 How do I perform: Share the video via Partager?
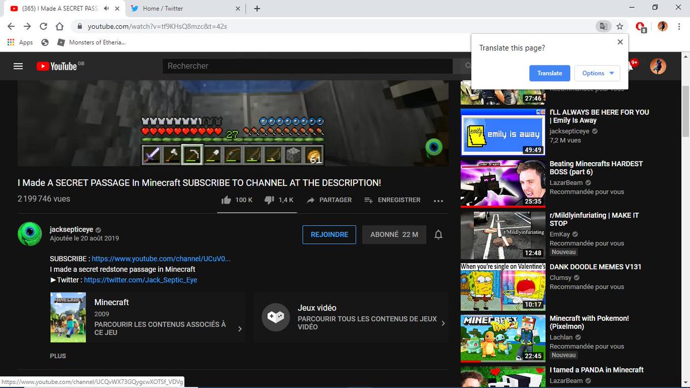pos(329,200)
